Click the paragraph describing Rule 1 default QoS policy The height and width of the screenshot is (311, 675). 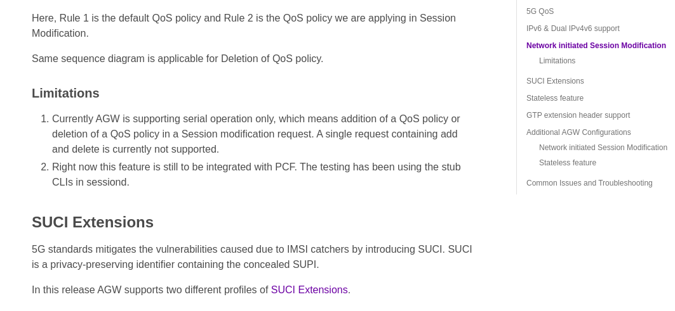pyautogui.click(x=244, y=25)
